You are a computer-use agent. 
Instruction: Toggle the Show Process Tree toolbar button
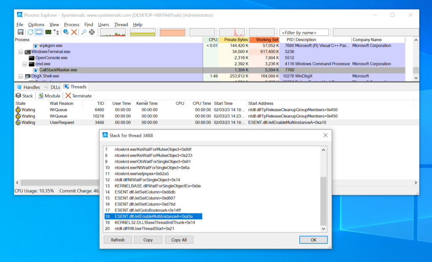coord(57,32)
